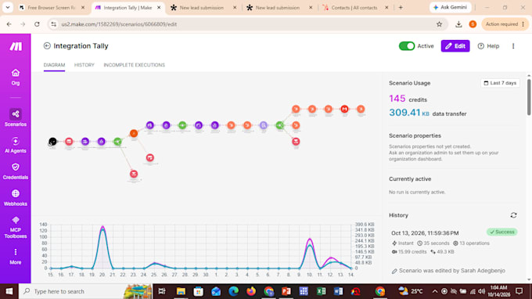This screenshot has height=299, width=532.
Task: Open Scenarios in the sidebar
Action: [16, 117]
